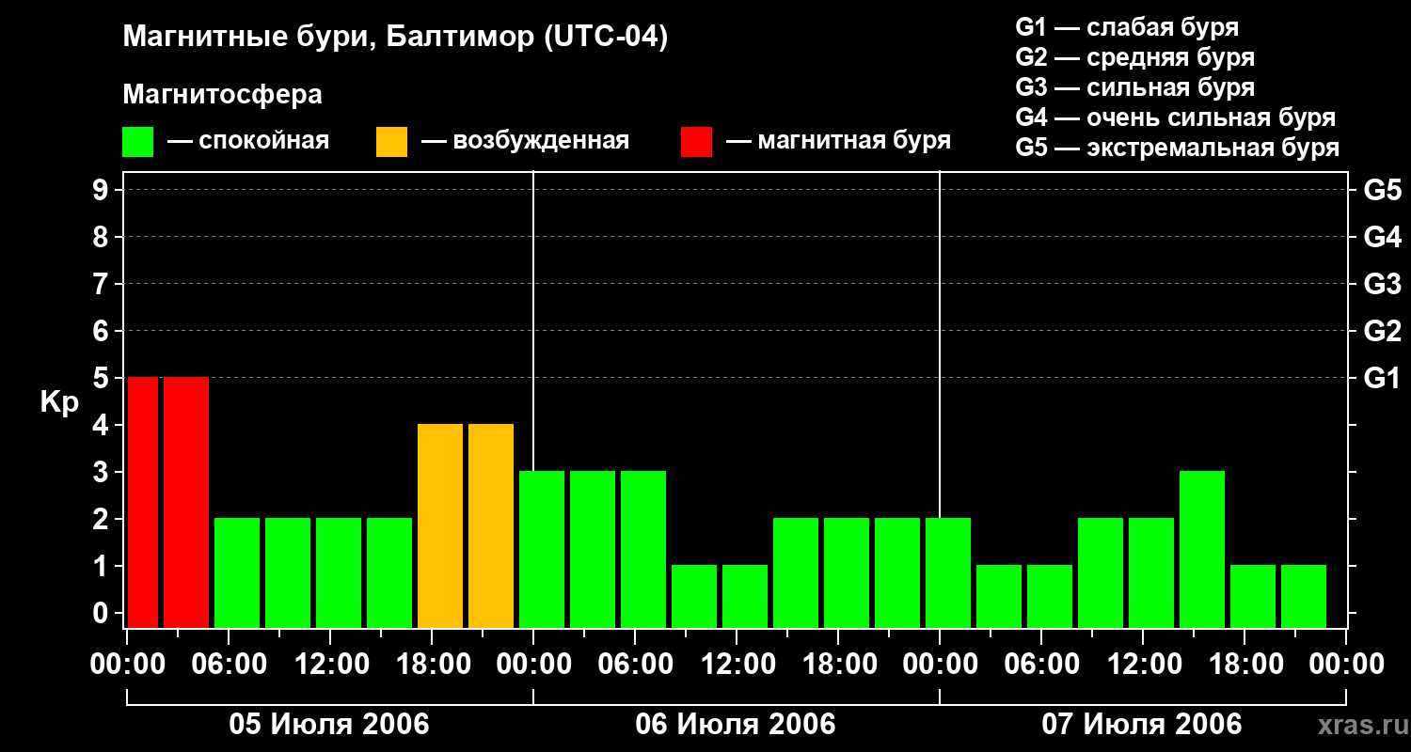1411x752 pixels.
Task: Click the Kp 1 bar at 09:00–12:00, 06 July
Action: coord(694,596)
